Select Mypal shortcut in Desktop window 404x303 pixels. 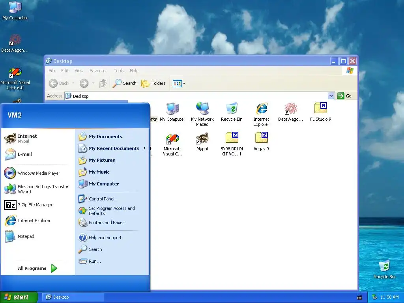pos(202,142)
